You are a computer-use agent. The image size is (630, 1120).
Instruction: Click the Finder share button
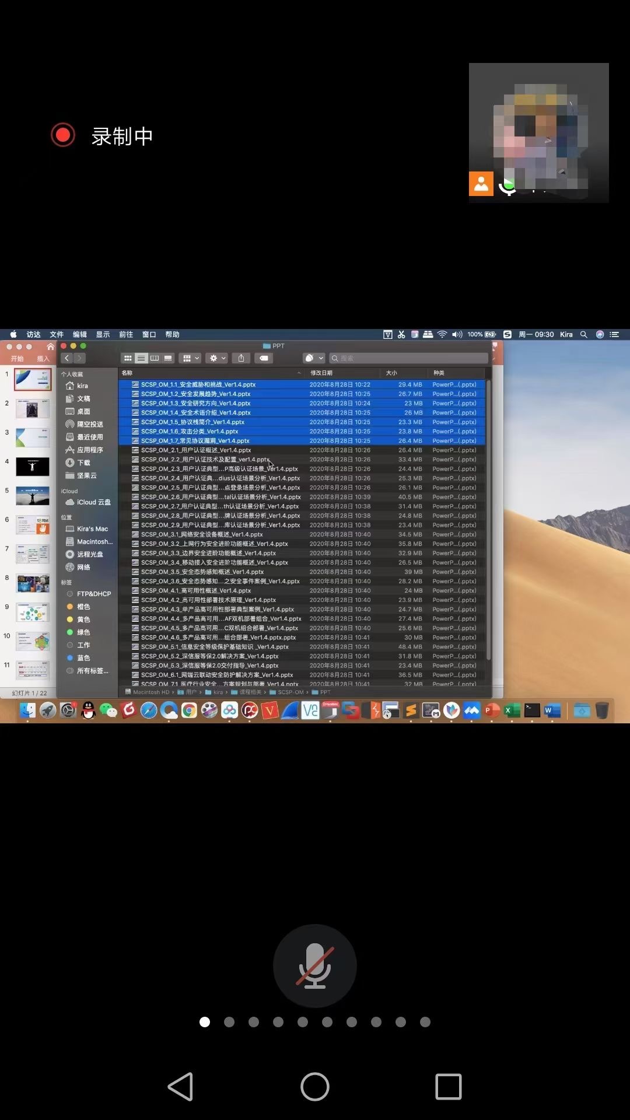click(x=241, y=358)
